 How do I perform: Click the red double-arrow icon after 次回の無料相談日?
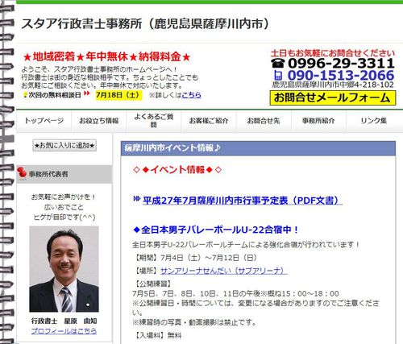87,93
